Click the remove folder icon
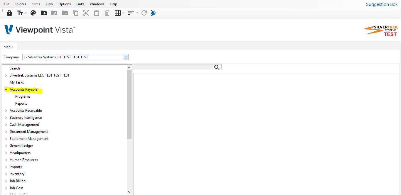401x195 pixels. click(x=65, y=13)
